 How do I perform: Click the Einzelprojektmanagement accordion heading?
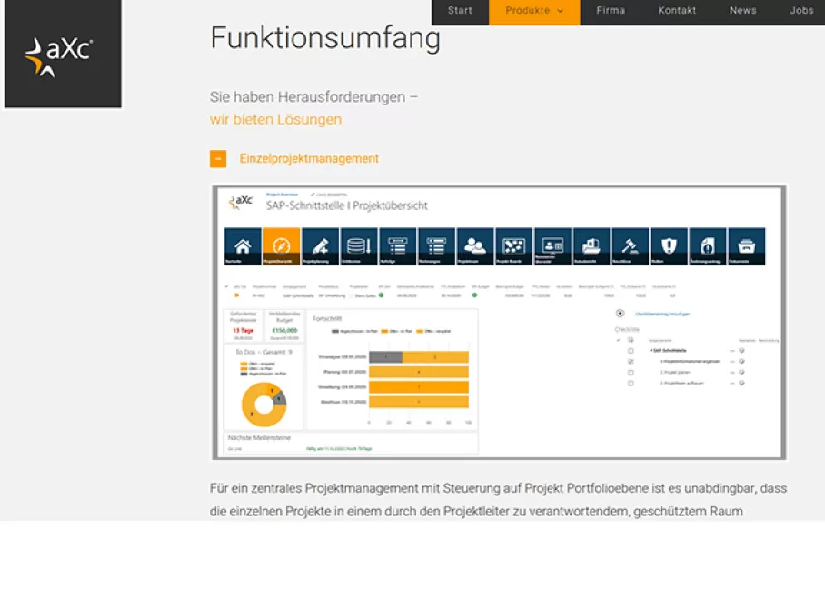tap(309, 159)
